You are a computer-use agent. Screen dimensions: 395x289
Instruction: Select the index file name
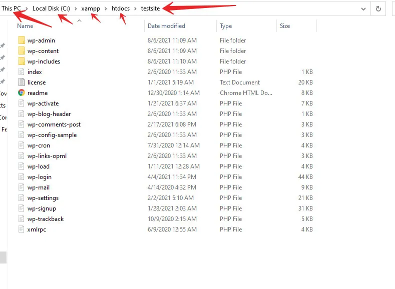point(35,72)
